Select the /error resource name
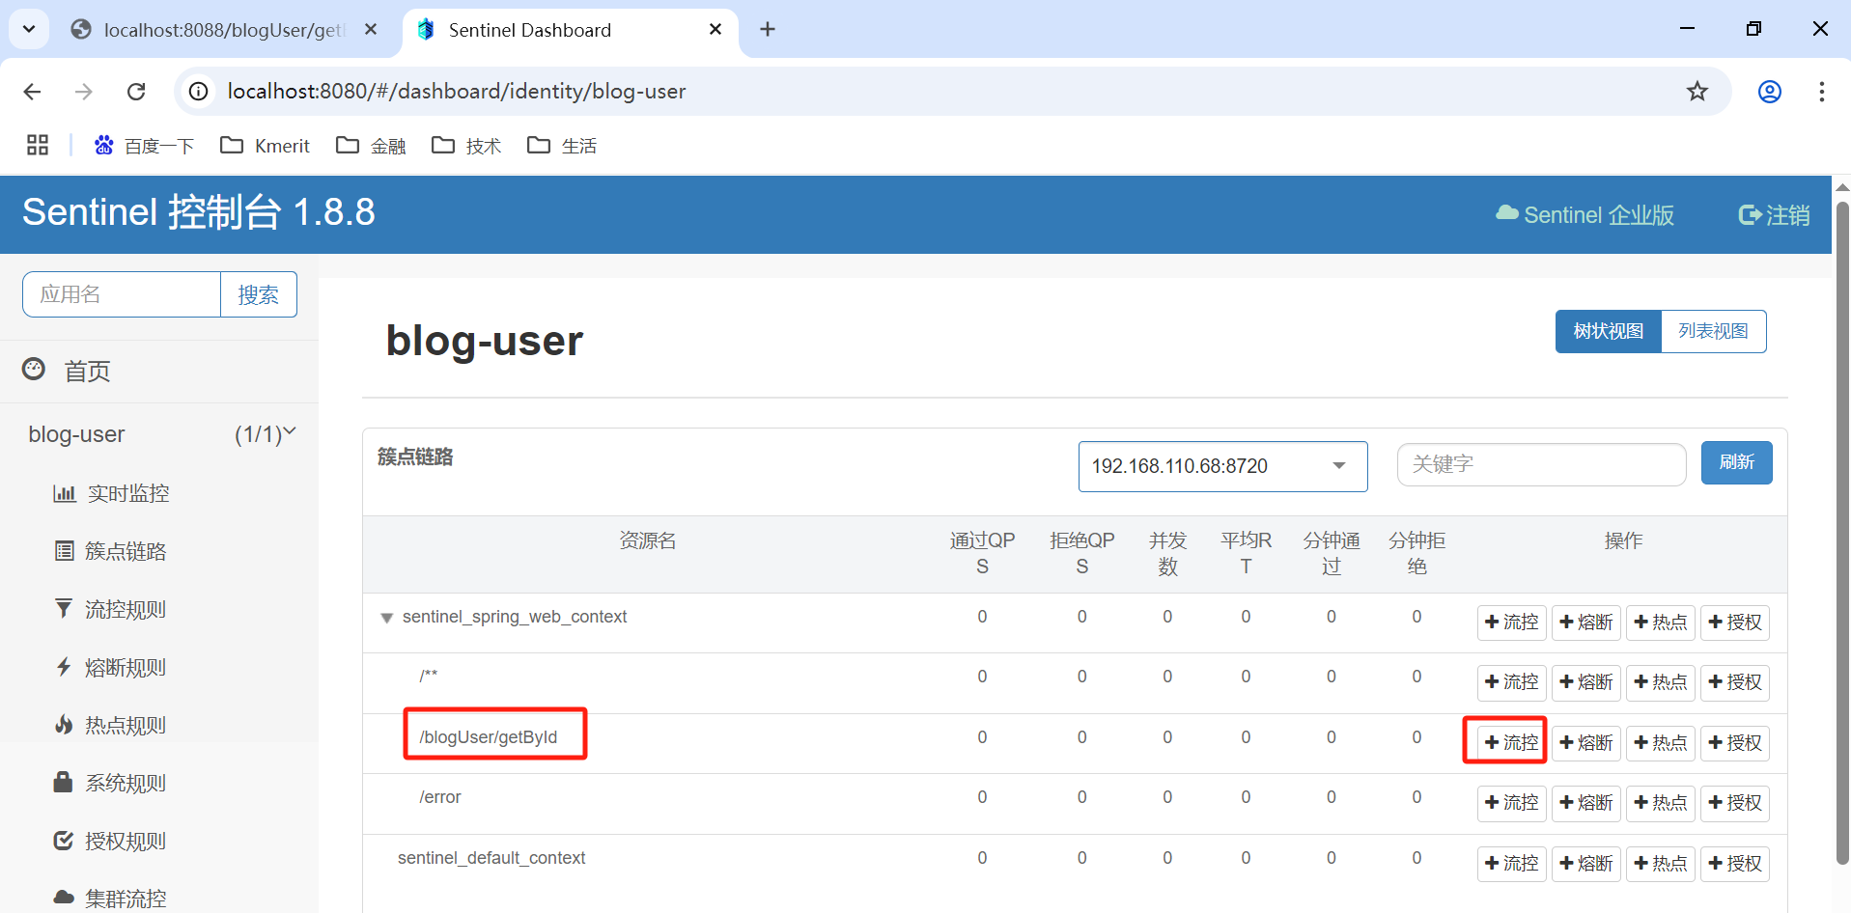 click(x=439, y=797)
